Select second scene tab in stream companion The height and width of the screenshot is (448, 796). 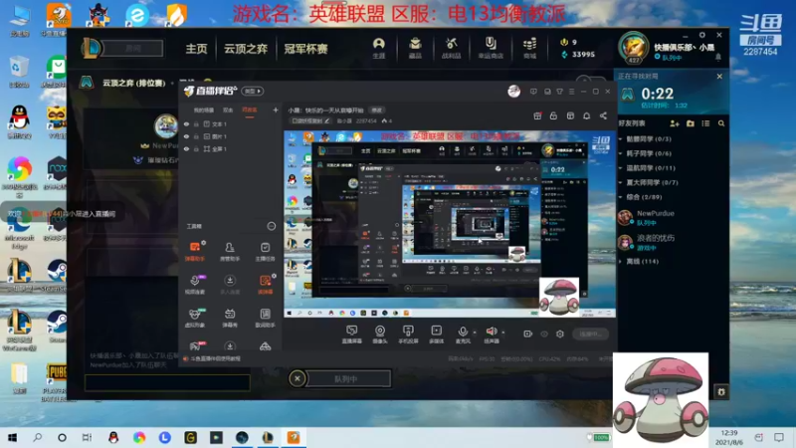pos(228,111)
